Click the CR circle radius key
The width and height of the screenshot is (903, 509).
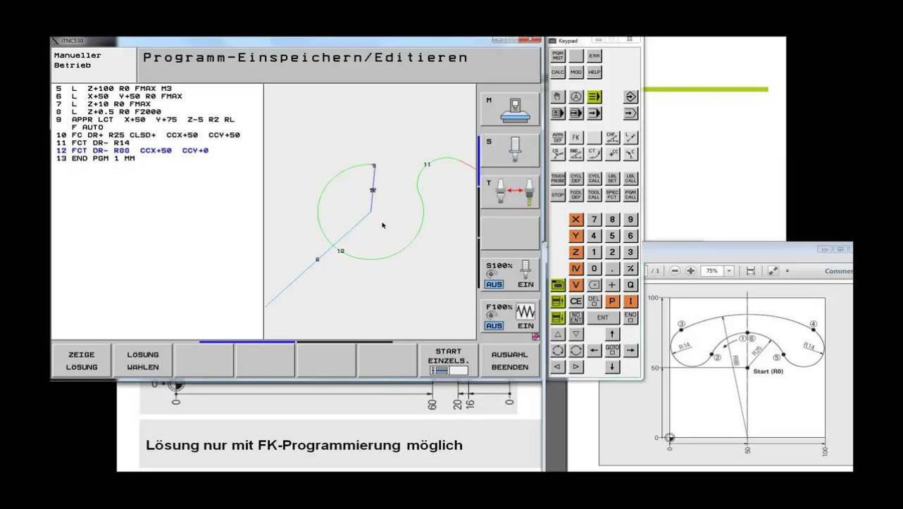558,154
